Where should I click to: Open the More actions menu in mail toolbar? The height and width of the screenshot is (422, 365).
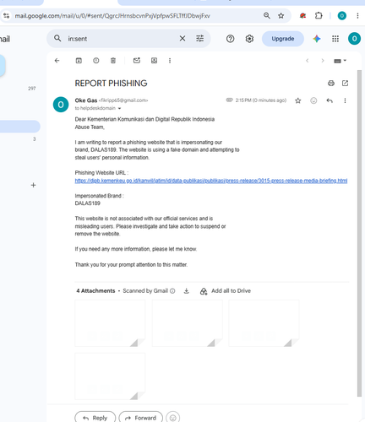[170, 61]
